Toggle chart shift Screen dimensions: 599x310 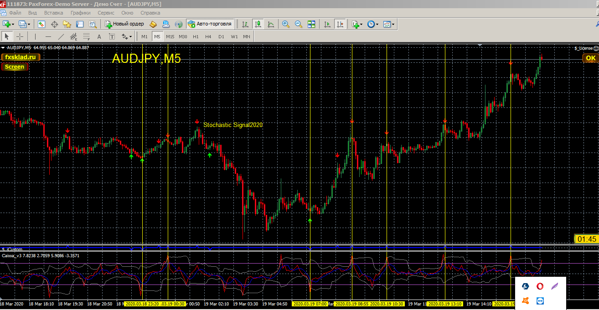340,24
